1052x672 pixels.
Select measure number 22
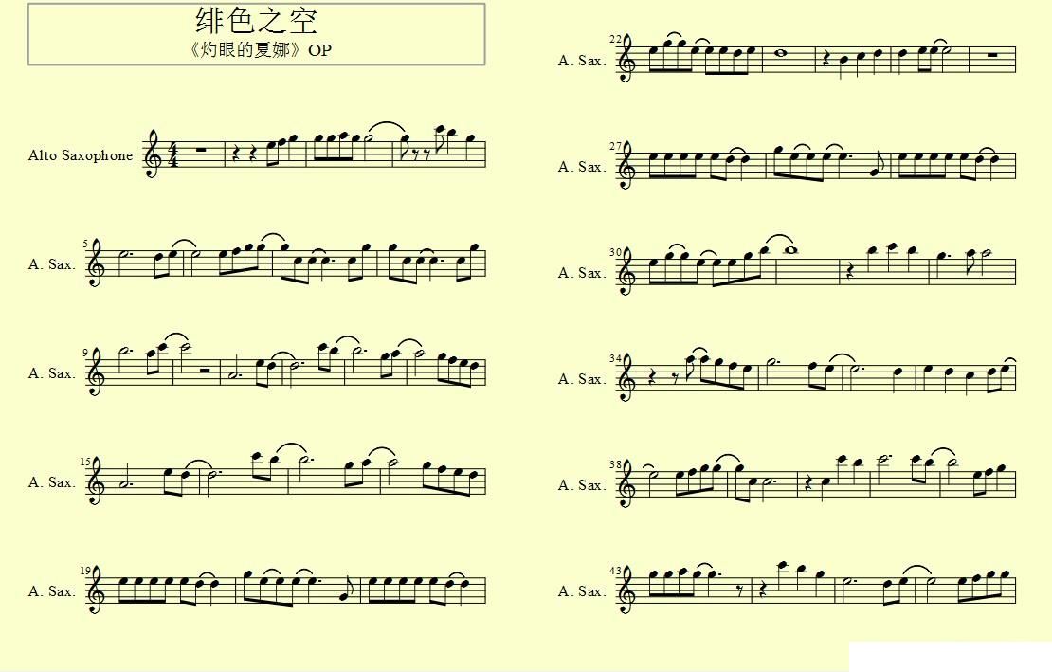tap(615, 40)
